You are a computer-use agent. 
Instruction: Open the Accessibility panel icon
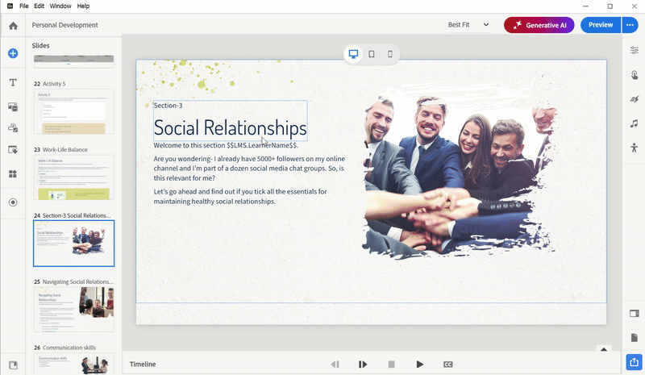coord(634,147)
